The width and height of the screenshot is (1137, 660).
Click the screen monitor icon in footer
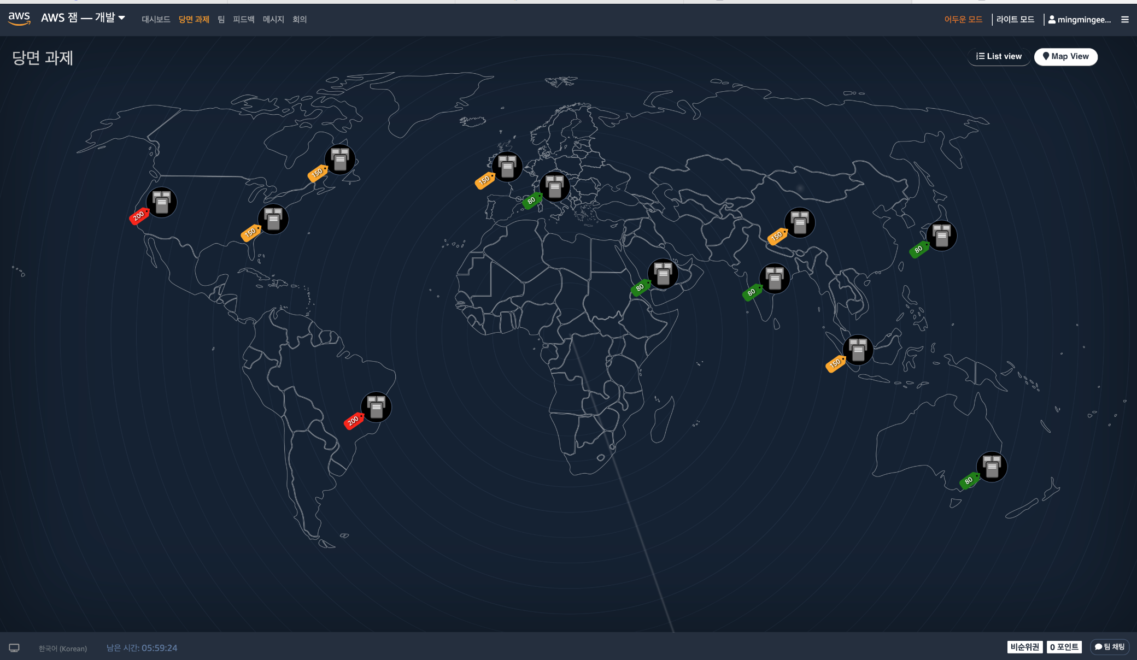point(14,648)
